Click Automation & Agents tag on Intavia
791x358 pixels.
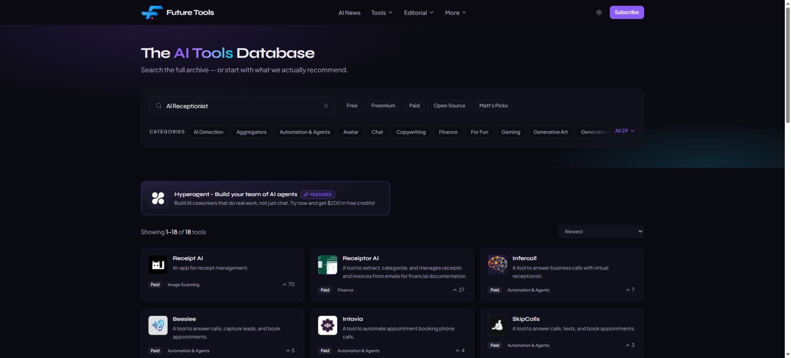(358, 351)
